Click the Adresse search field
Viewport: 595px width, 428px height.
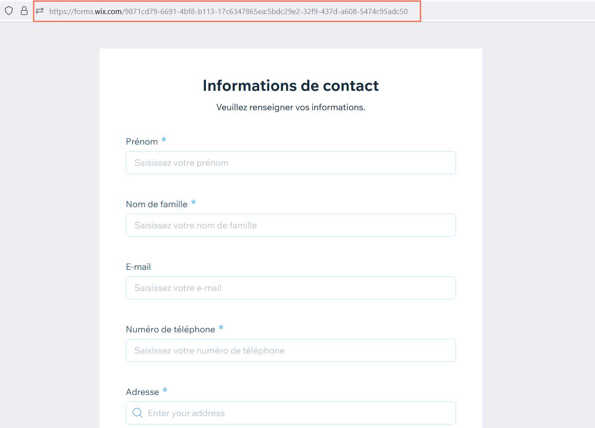tap(290, 413)
